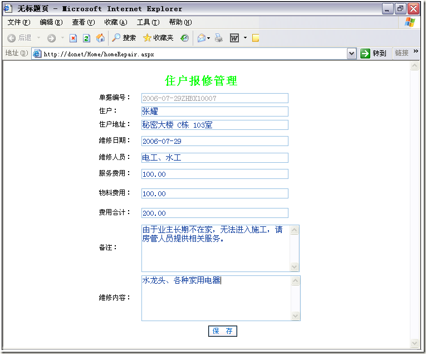
Task: Click the 费用合计 total cost field
Action: point(214,213)
